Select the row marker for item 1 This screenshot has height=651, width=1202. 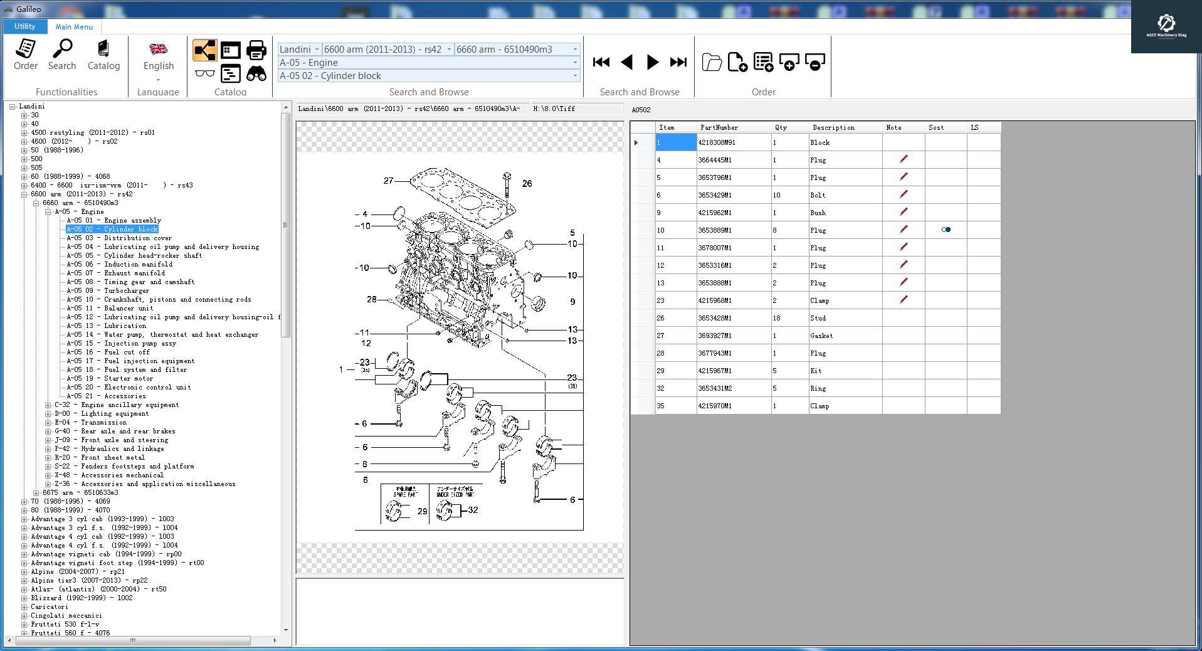(x=635, y=142)
